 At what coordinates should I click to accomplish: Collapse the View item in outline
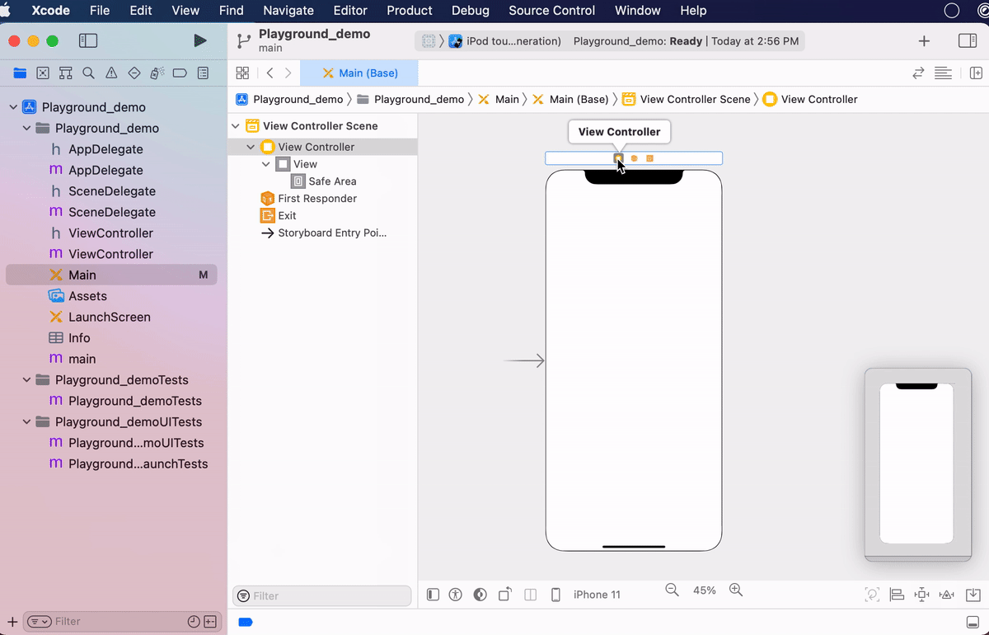pos(266,164)
